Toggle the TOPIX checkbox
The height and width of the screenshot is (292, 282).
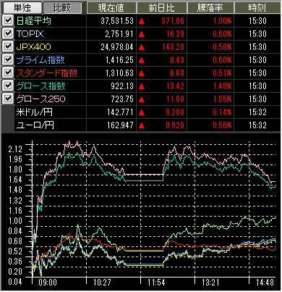[x=8, y=33]
